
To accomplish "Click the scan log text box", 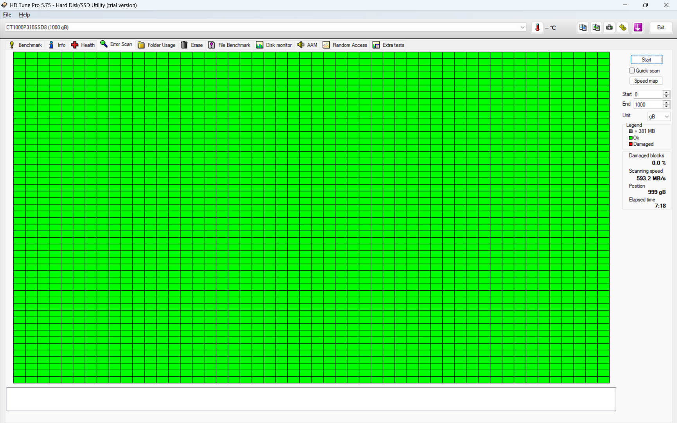I will (311, 399).
